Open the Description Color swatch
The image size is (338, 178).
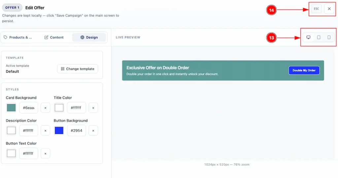click(x=11, y=130)
